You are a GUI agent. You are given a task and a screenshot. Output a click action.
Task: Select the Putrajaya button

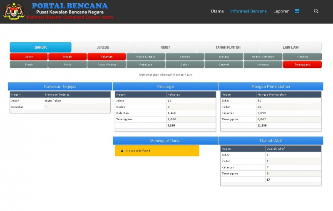coord(146,65)
